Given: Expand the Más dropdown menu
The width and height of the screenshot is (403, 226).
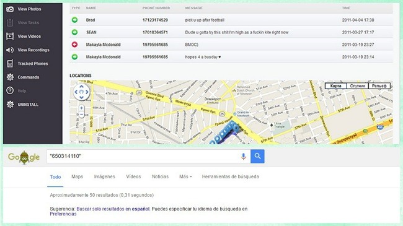Looking at the screenshot, I should [x=185, y=176].
